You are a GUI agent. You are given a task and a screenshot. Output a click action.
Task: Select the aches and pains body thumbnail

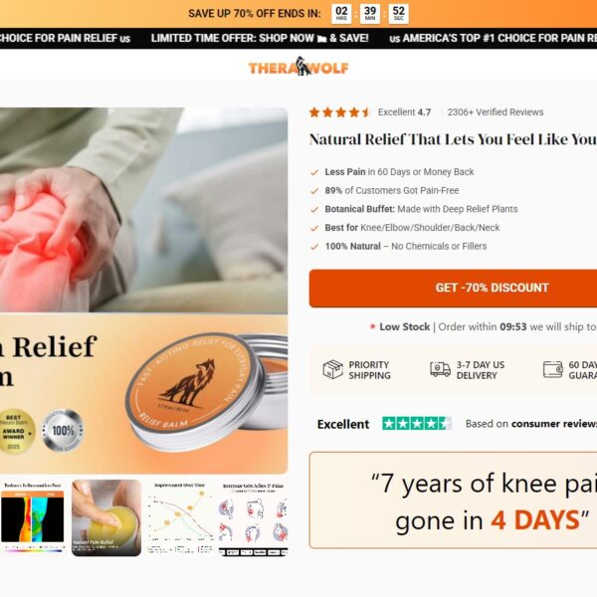click(253, 517)
